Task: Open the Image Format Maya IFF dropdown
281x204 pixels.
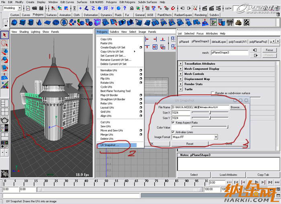Action: (216, 137)
